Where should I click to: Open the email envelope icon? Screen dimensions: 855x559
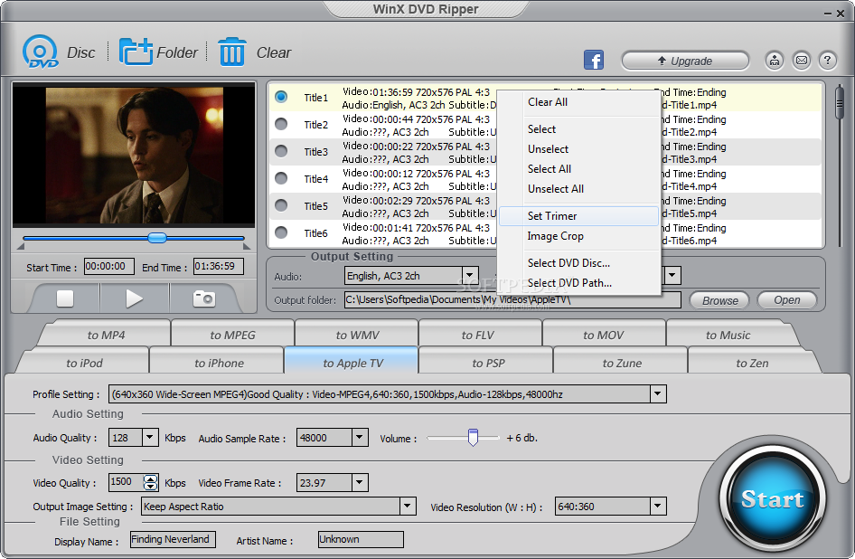pos(801,60)
